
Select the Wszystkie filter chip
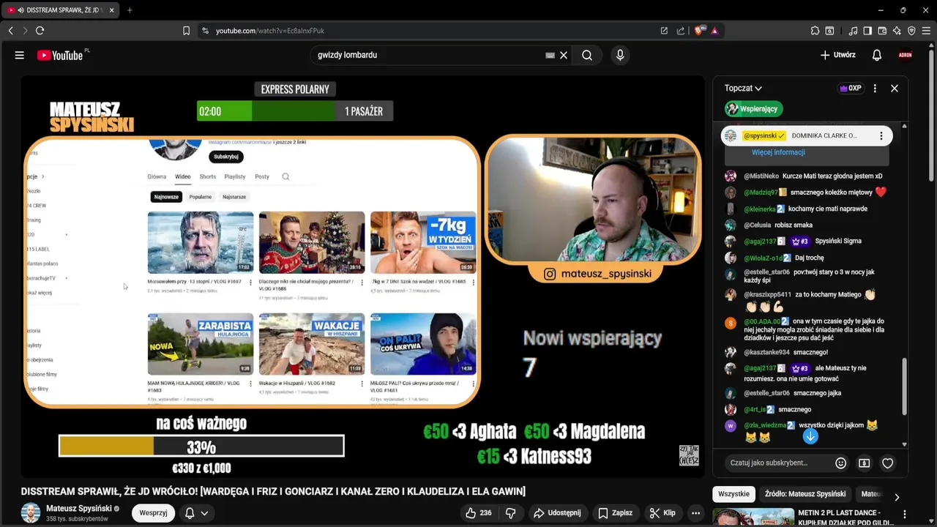pyautogui.click(x=733, y=494)
